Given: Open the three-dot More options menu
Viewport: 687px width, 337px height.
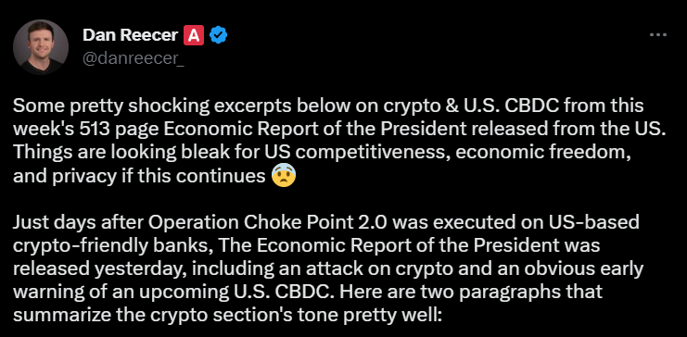Looking at the screenshot, I should tap(657, 34).
